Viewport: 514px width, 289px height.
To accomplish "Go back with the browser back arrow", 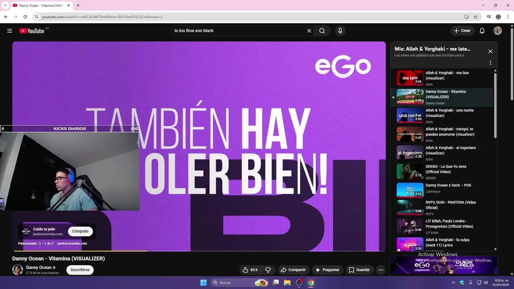I will (x=6, y=17).
